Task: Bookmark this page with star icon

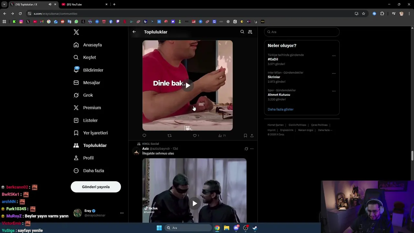Action: [364, 14]
